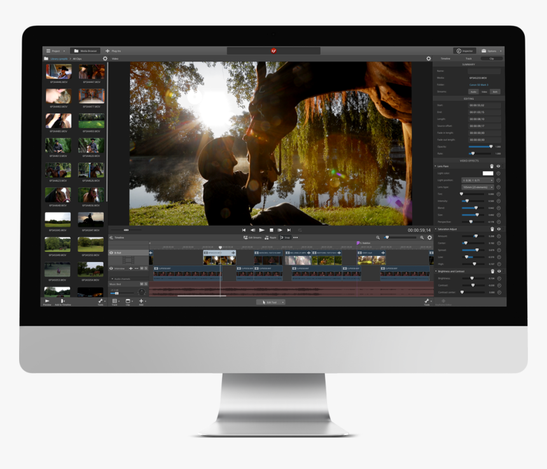Collapse the Saturation Adjust section
The height and width of the screenshot is (469, 547).
pos(435,229)
